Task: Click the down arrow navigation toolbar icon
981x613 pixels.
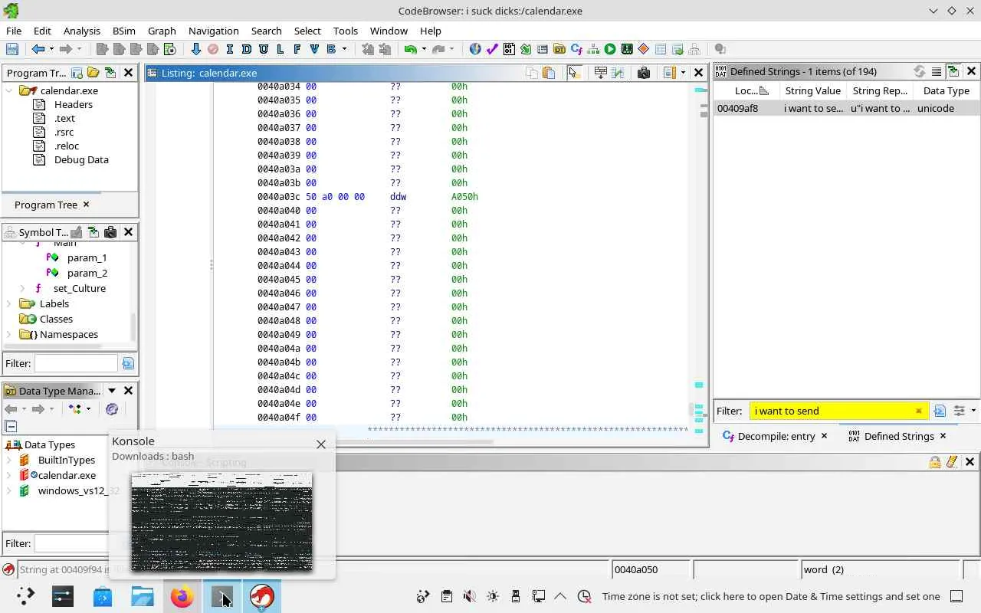Action: point(196,49)
